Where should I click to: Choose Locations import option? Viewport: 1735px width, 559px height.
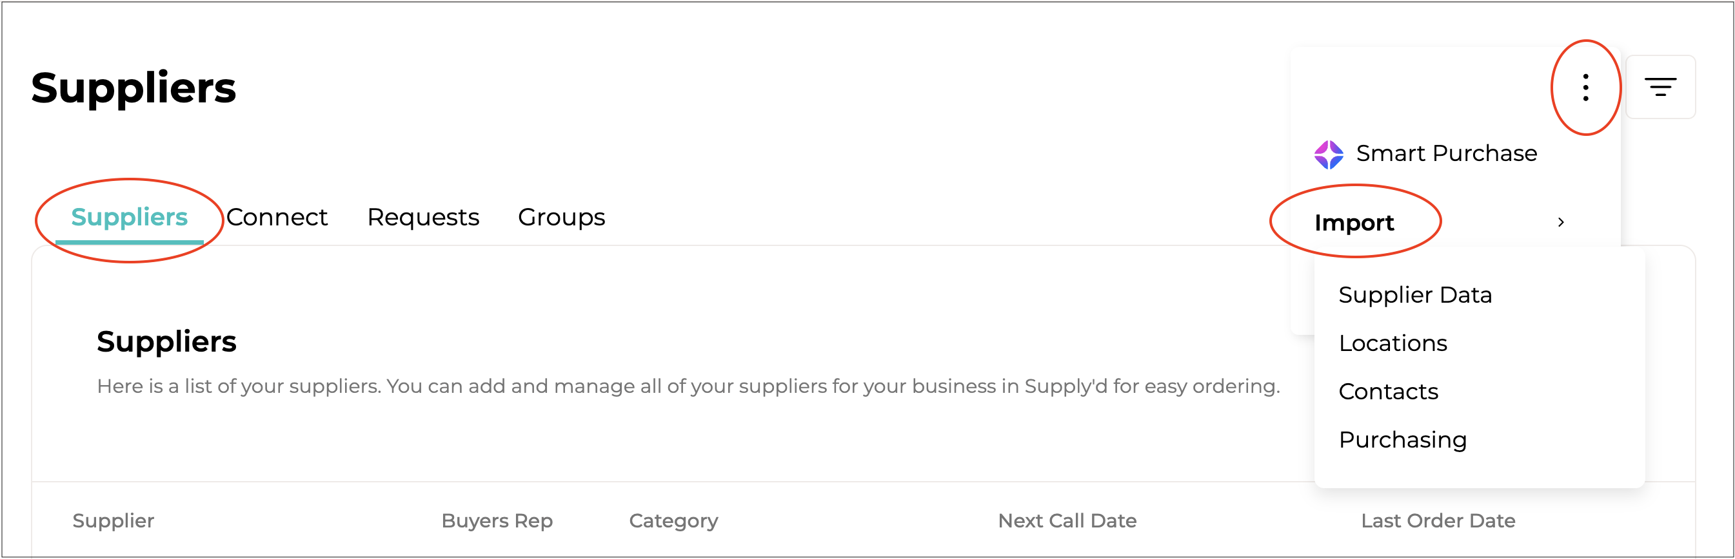(1393, 344)
